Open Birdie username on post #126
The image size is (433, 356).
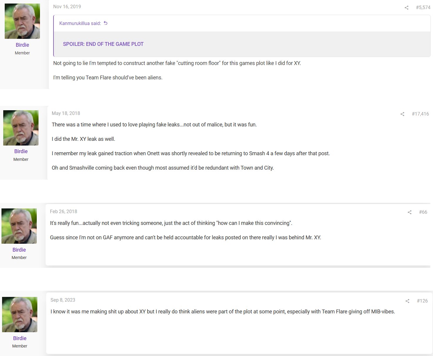click(20, 338)
